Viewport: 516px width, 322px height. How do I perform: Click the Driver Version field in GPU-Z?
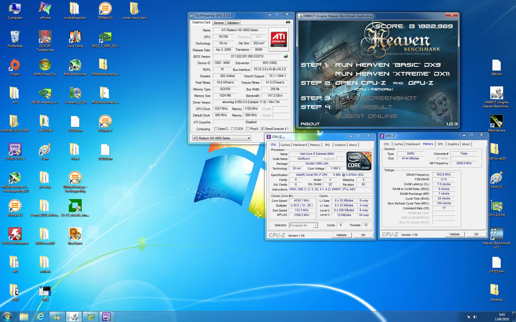[251, 102]
